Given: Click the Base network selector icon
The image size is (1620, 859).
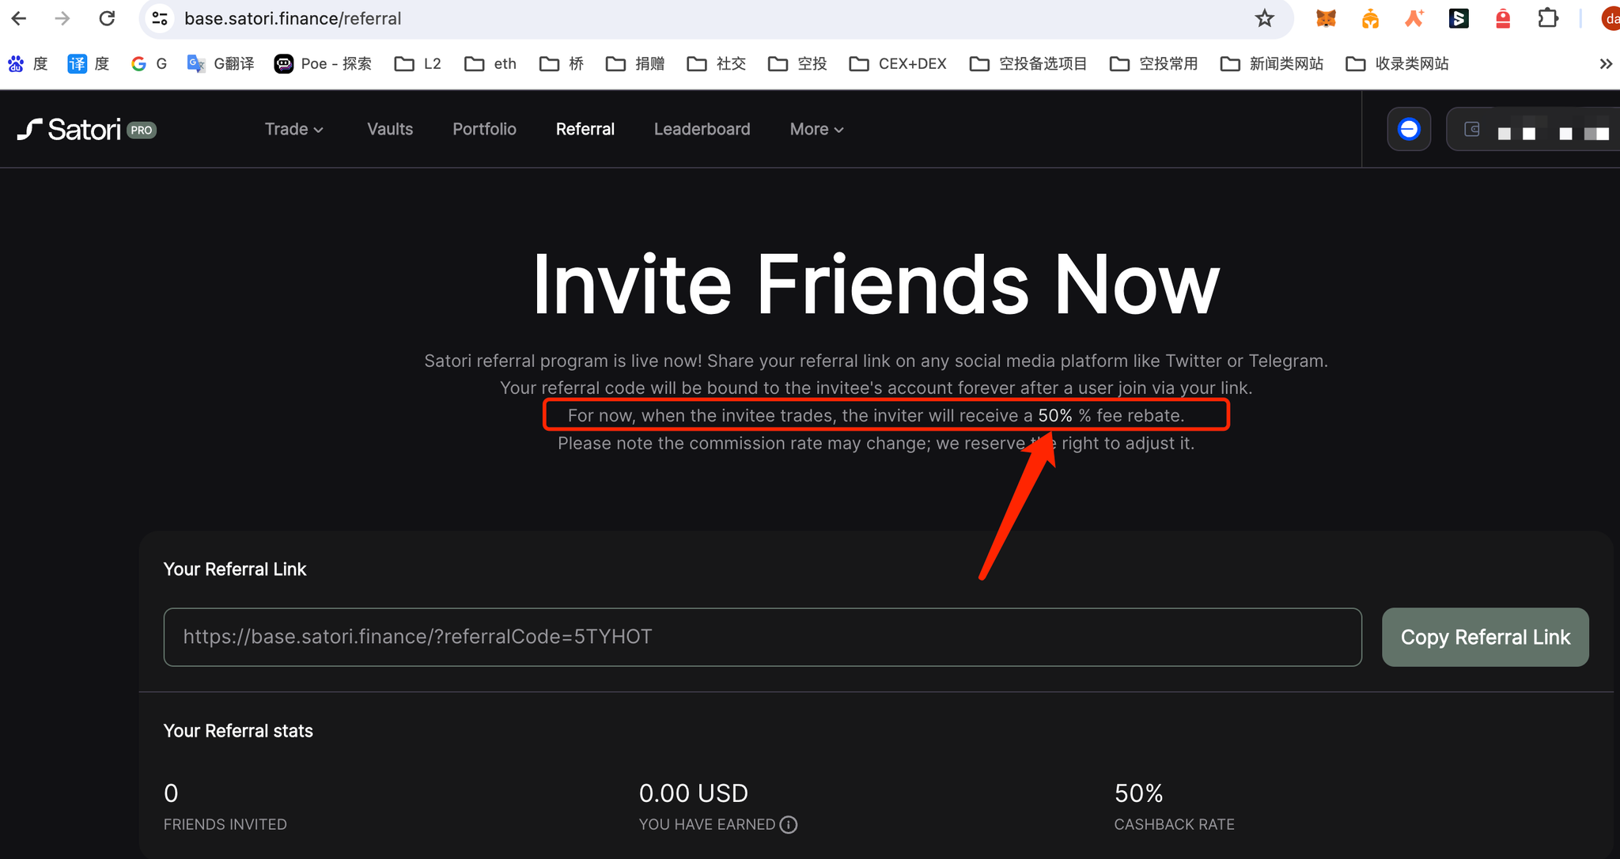Looking at the screenshot, I should 1409,129.
